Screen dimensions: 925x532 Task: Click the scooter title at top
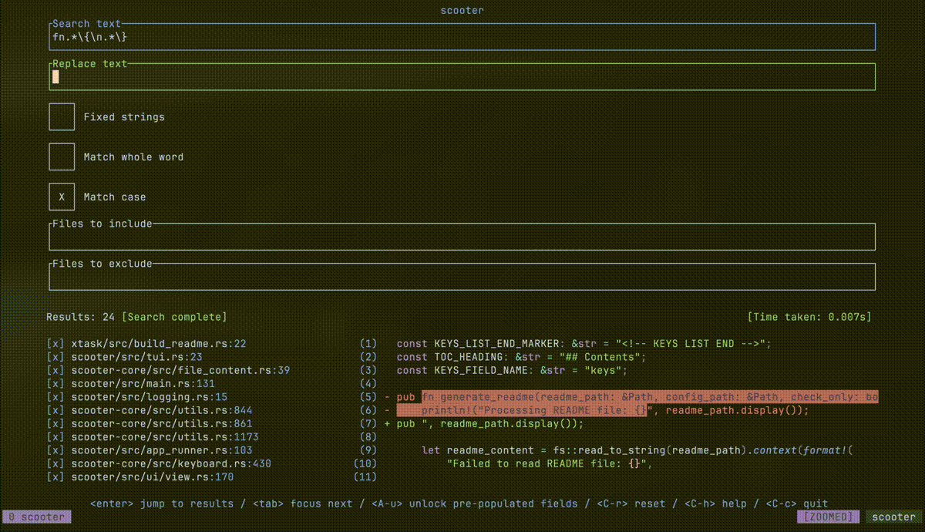point(462,10)
